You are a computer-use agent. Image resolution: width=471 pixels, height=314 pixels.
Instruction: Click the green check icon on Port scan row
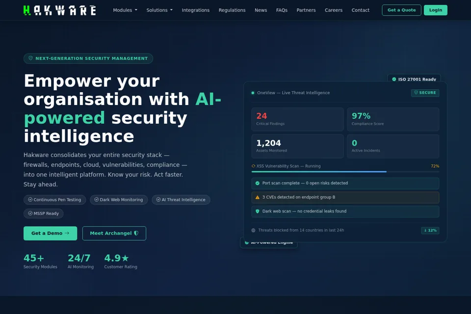pyautogui.click(x=258, y=183)
